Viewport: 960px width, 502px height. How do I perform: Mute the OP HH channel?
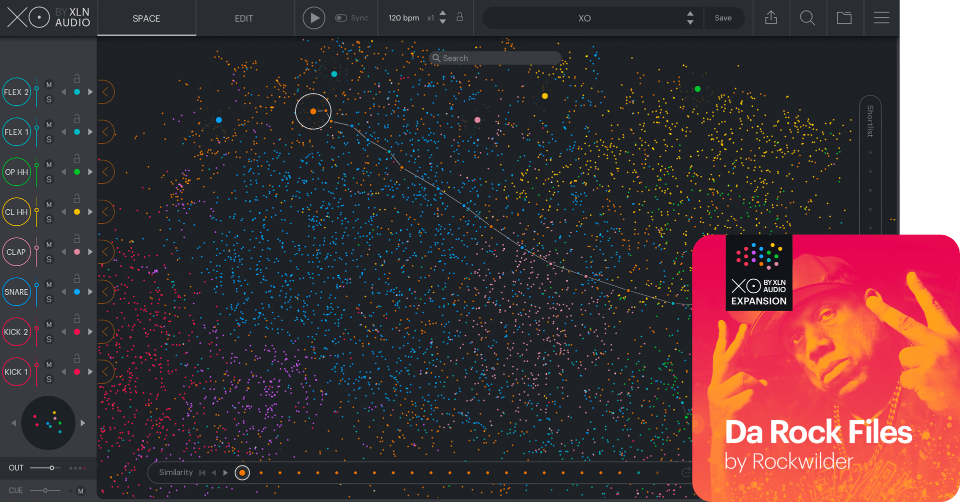coord(49,165)
